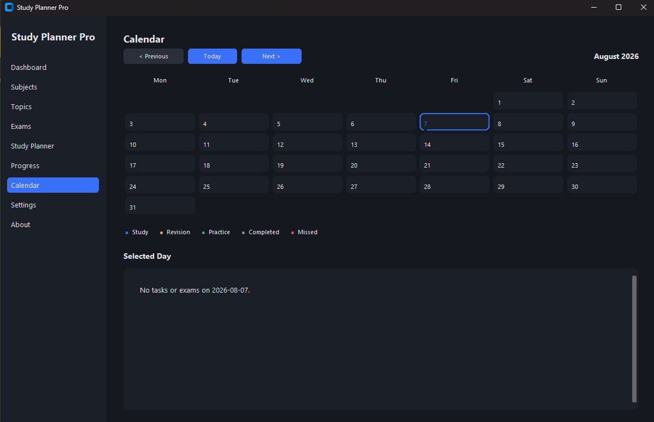The width and height of the screenshot is (654, 422).
Task: Select day 8 in the calendar
Action: click(x=528, y=122)
